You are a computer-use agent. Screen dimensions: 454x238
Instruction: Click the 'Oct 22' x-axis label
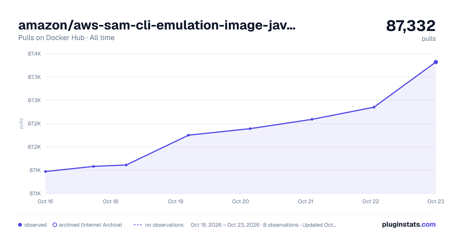click(x=371, y=201)
